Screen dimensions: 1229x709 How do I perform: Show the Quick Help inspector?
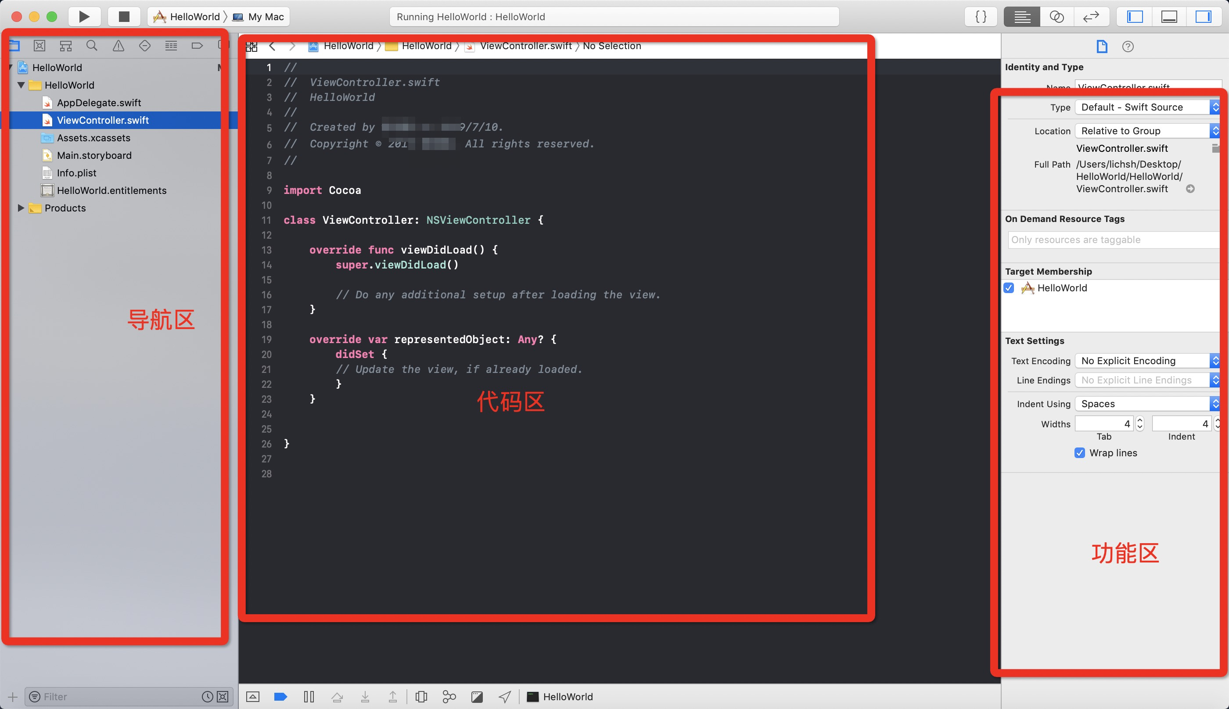tap(1128, 46)
